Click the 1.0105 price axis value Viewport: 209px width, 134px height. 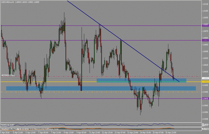[x=205, y=11]
